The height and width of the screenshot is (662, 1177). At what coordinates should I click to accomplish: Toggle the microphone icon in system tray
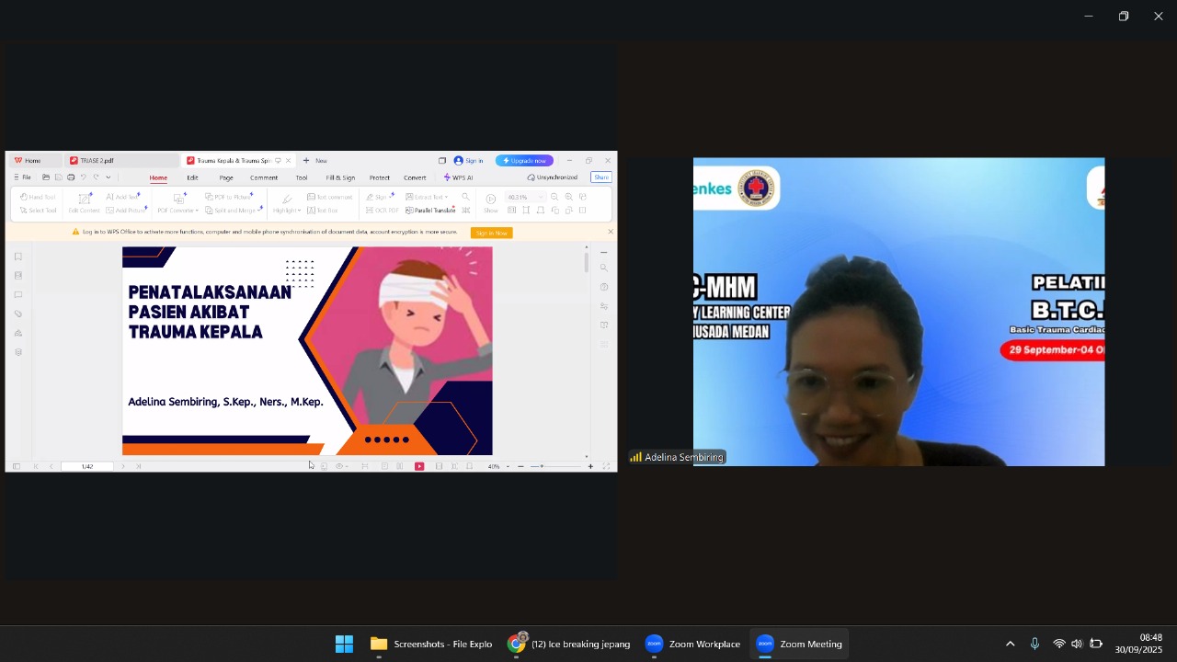pyautogui.click(x=1034, y=645)
